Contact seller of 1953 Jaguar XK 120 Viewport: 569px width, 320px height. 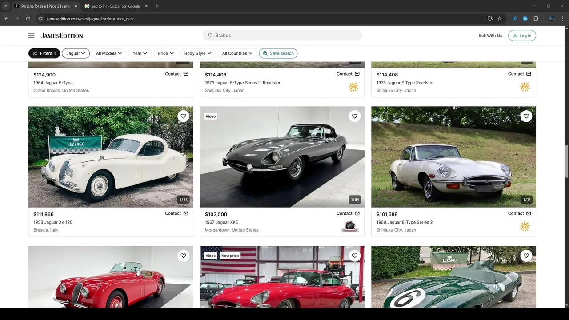[176, 213]
